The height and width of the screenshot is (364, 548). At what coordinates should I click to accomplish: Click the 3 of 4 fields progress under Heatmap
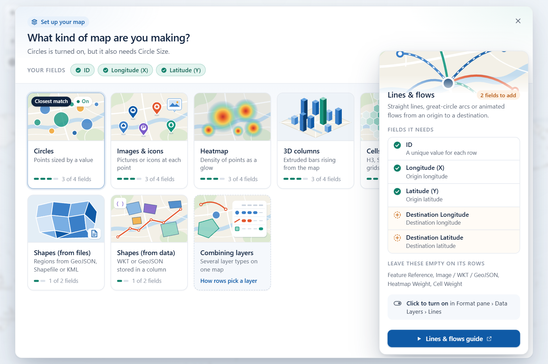pyautogui.click(x=229, y=179)
